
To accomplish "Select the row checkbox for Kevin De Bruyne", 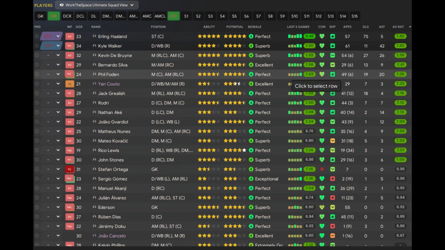I will pos(37,56).
